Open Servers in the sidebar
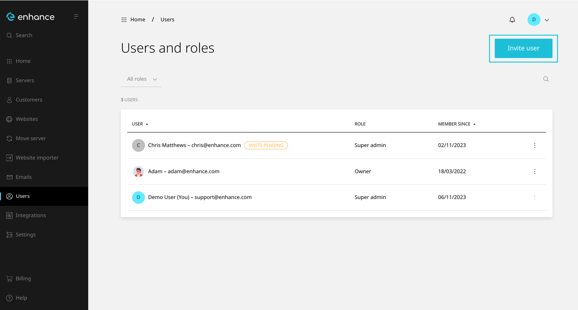This screenshot has height=310, width=578. coord(25,81)
